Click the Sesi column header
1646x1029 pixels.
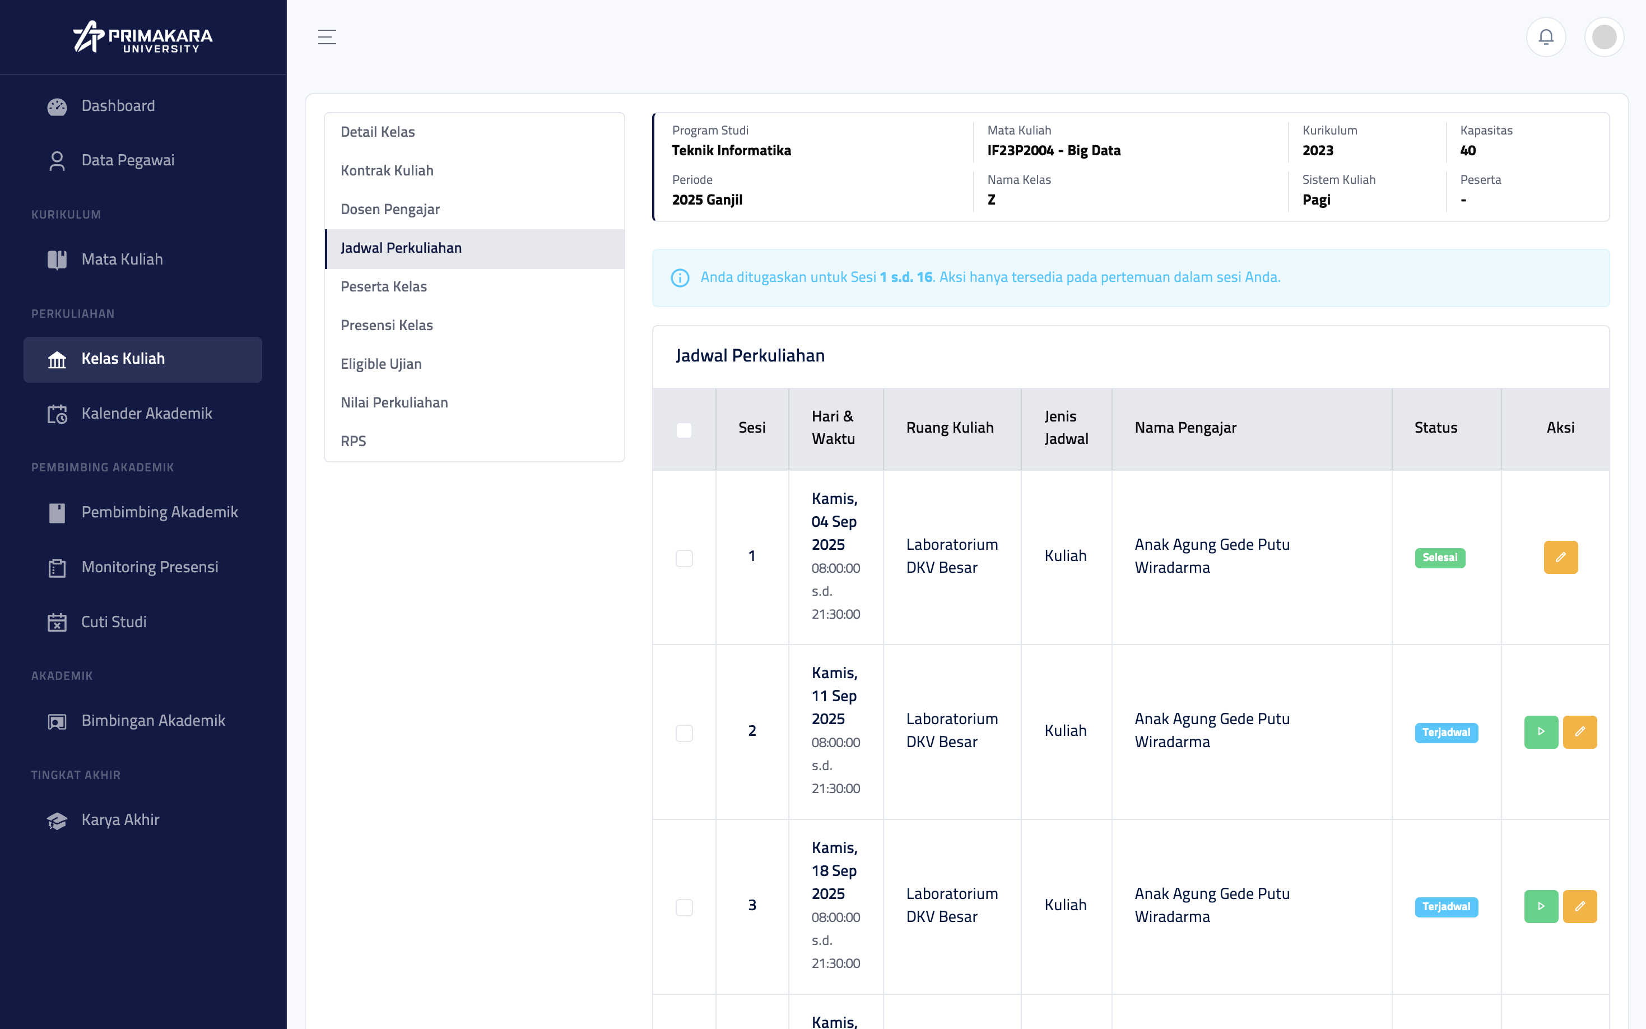(752, 428)
